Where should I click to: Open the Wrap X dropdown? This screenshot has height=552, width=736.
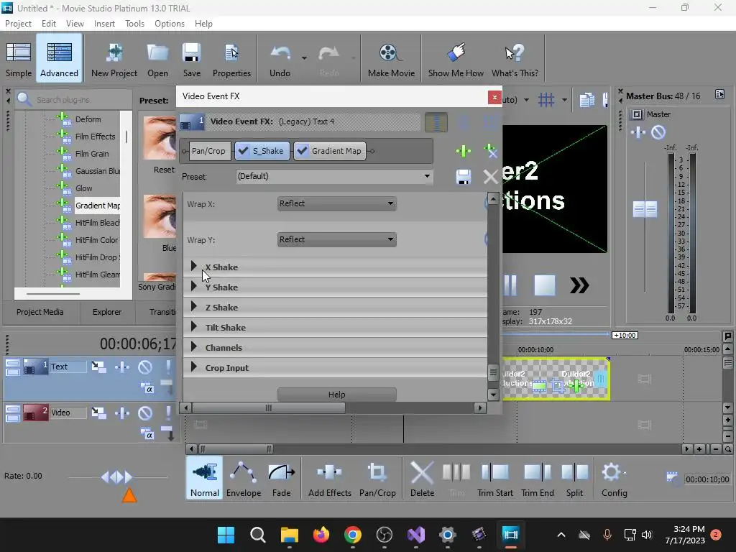(x=336, y=203)
